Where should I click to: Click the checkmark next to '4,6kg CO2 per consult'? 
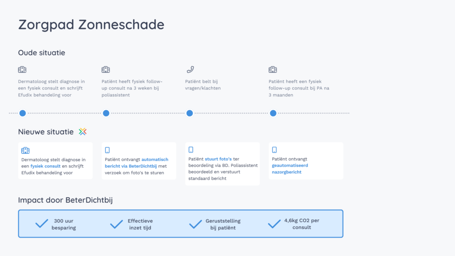(x=274, y=224)
